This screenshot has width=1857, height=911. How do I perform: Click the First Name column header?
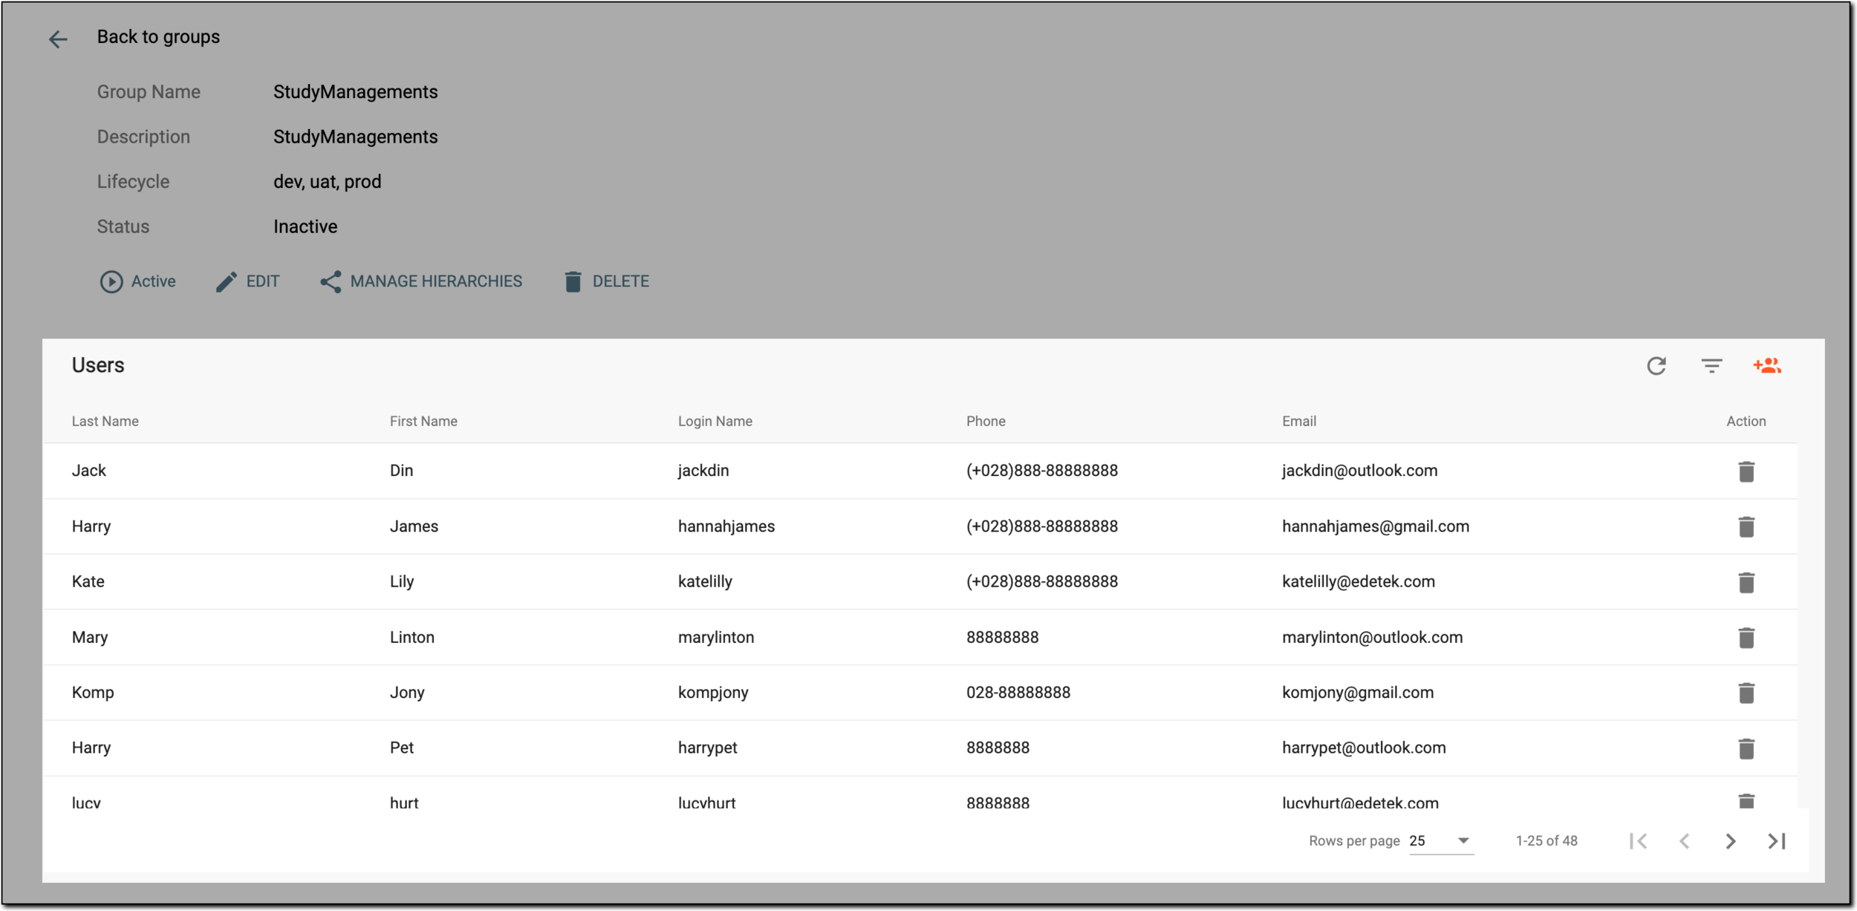click(x=423, y=422)
